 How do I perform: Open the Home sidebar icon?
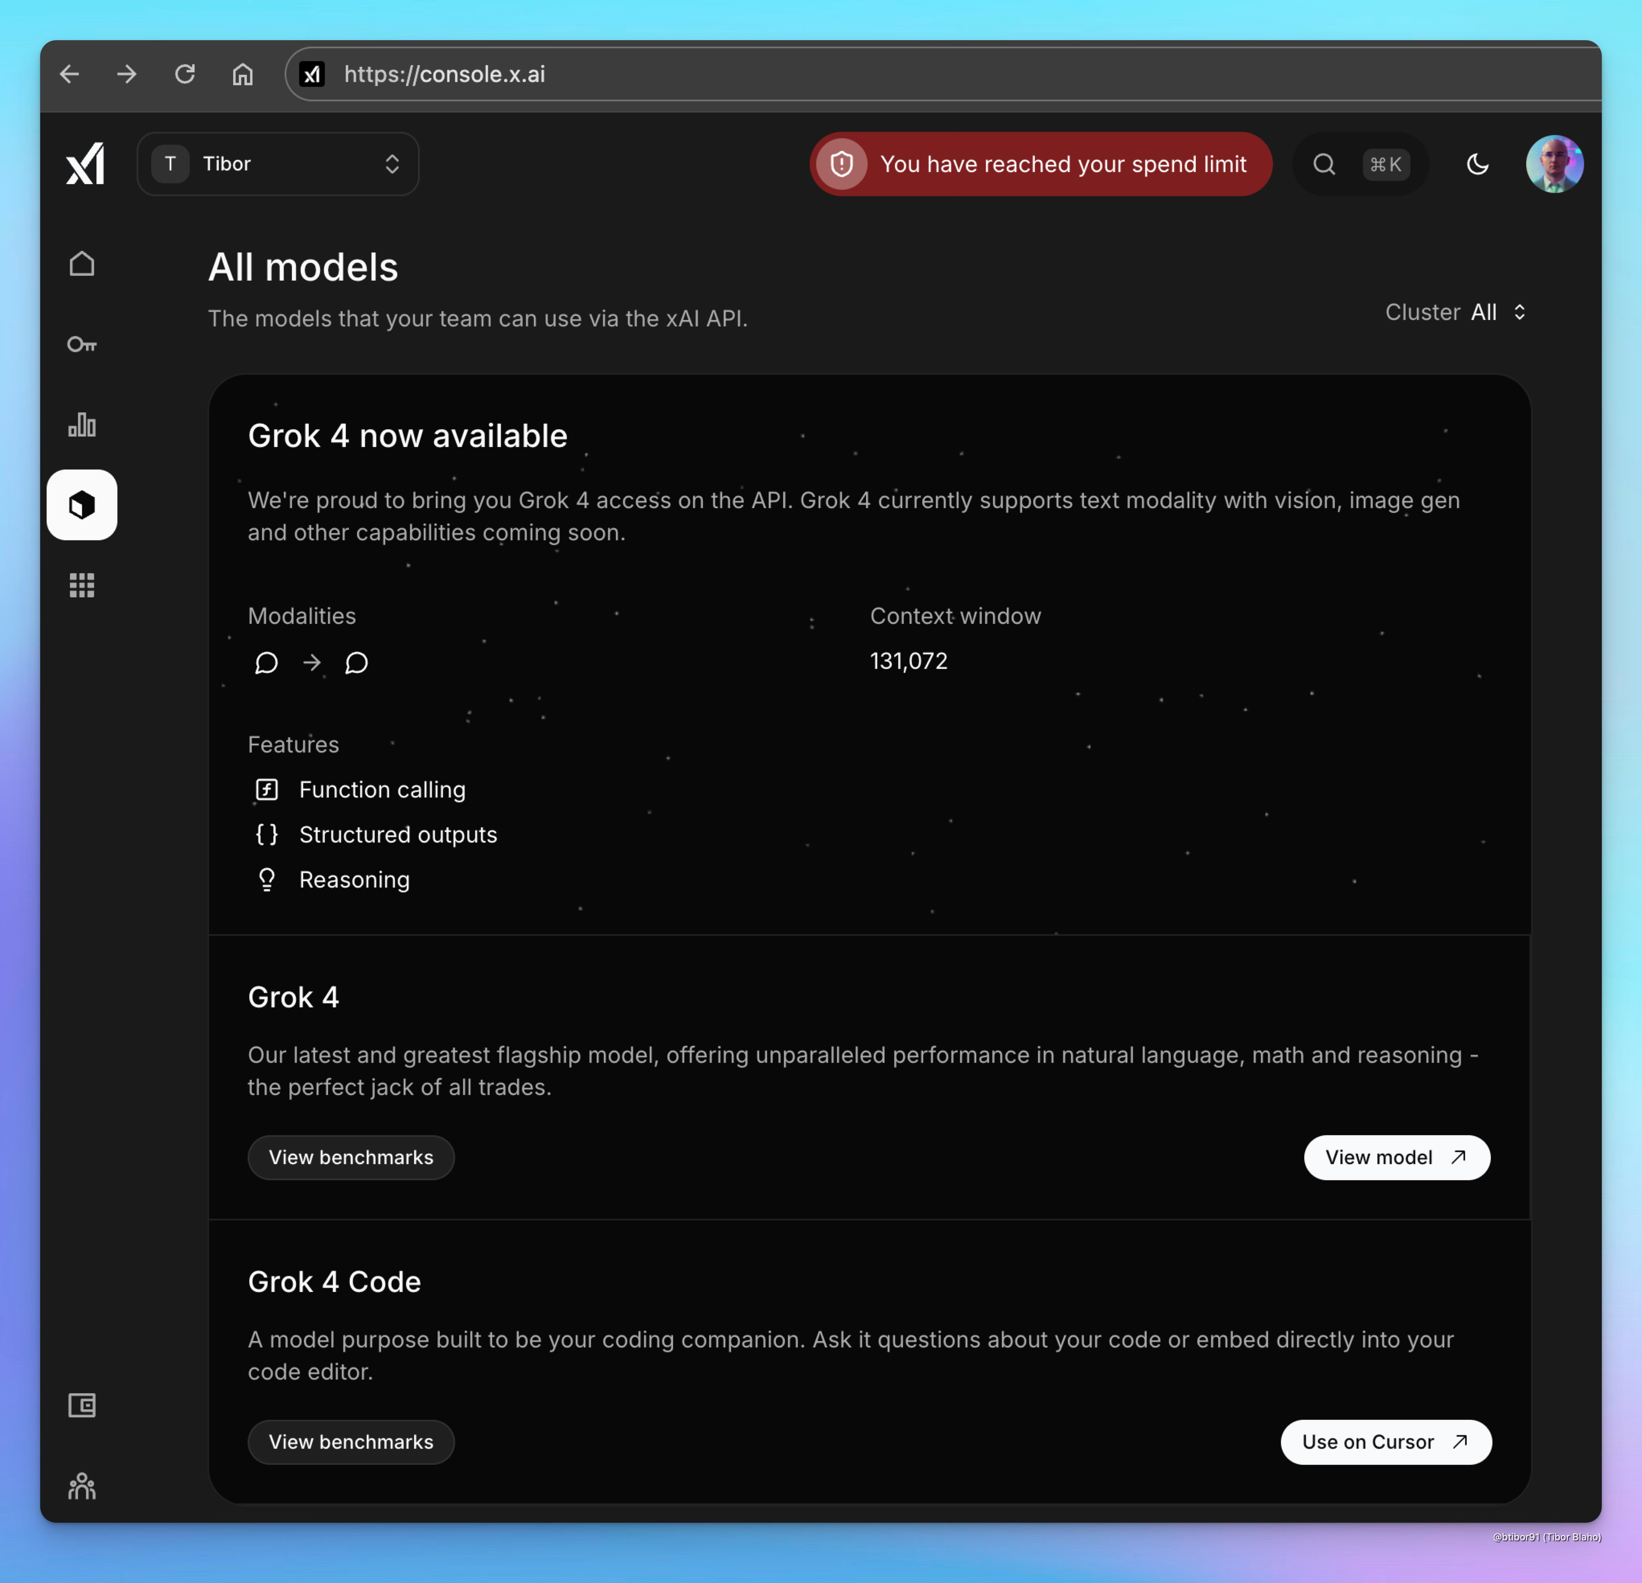tap(82, 264)
